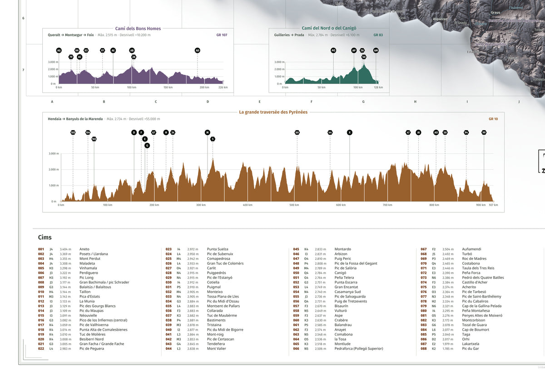Click the "Cims" section heading

[45, 237]
